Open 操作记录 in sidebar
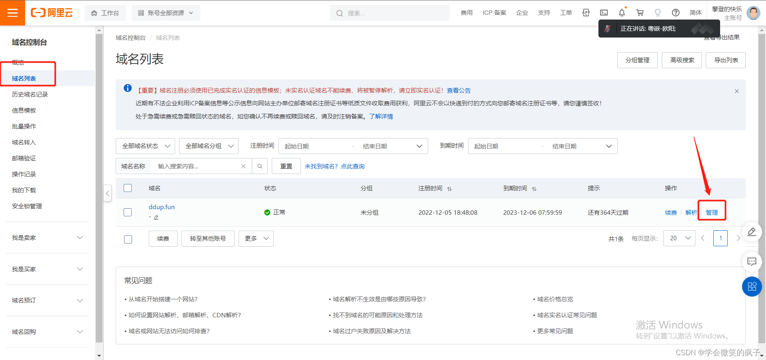Viewport: 766px width, 360px height. tap(24, 174)
